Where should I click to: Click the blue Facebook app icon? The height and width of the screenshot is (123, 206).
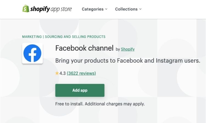coord(32,53)
